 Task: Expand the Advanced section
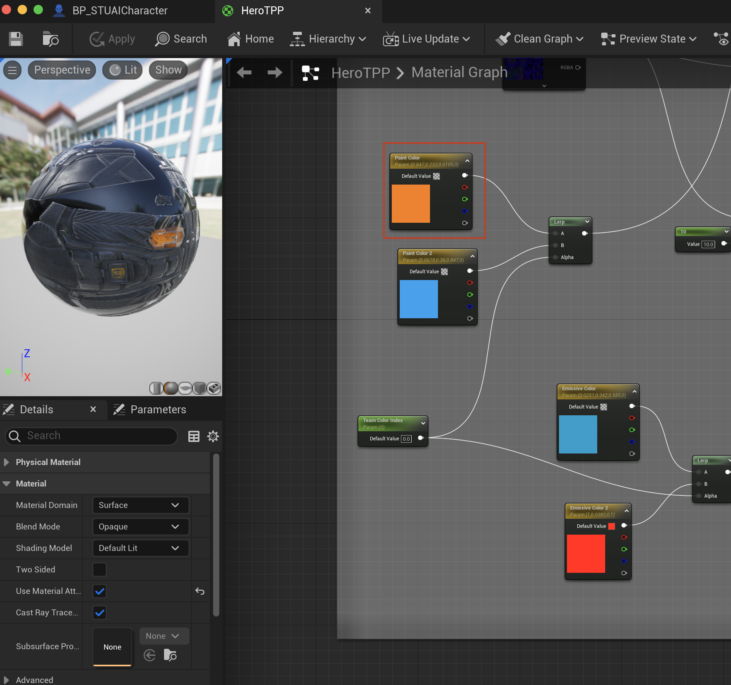tap(6, 680)
